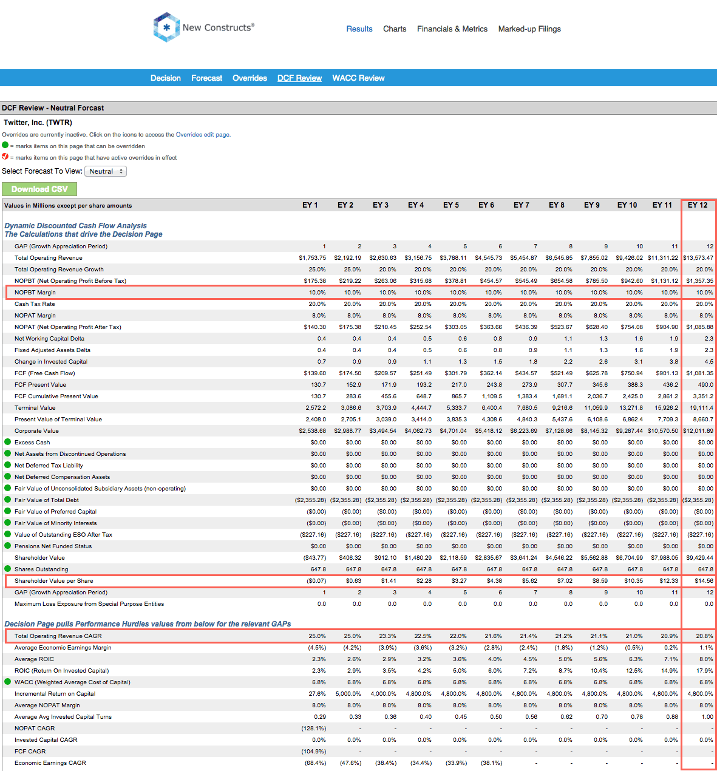Click override dot for Fair Value of Minority Interests
The height and width of the screenshot is (771, 717).
tap(8, 523)
